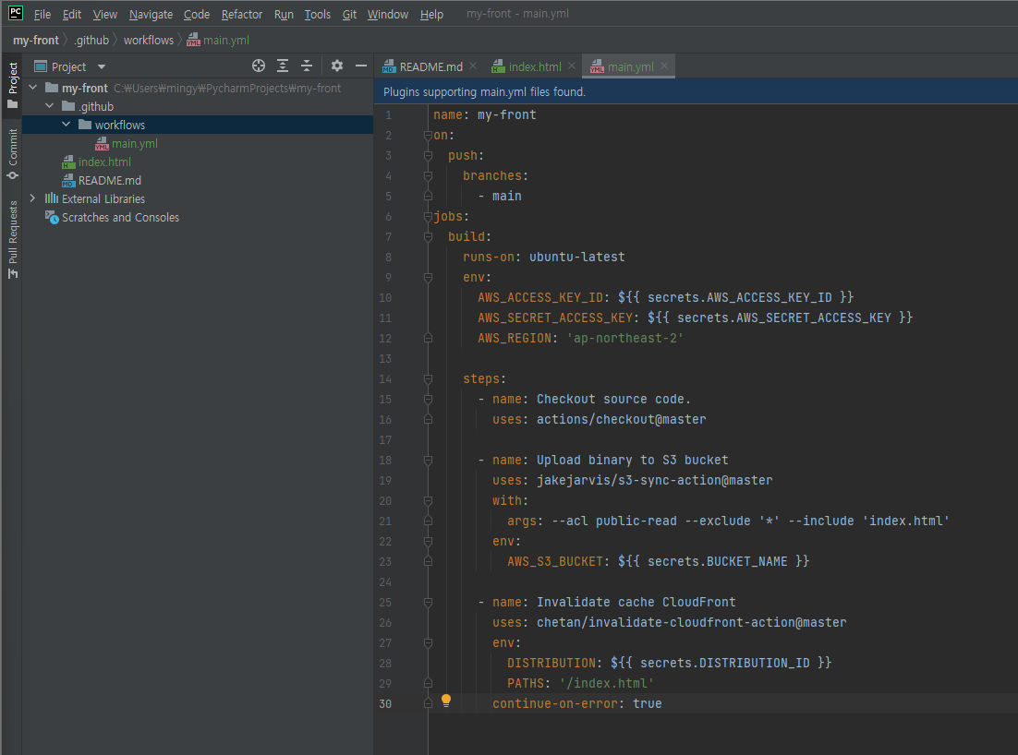
Task: Open the Refactor menu
Action: pyautogui.click(x=241, y=14)
